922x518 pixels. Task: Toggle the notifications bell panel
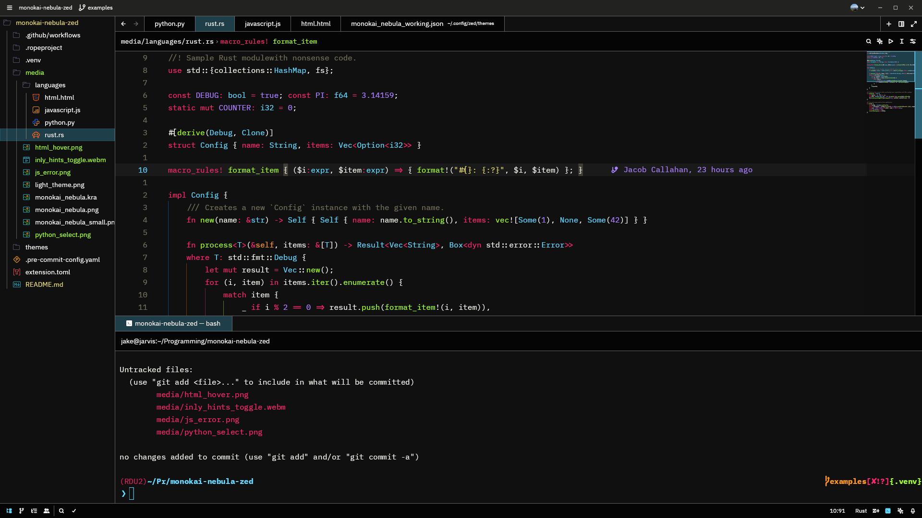click(x=913, y=511)
